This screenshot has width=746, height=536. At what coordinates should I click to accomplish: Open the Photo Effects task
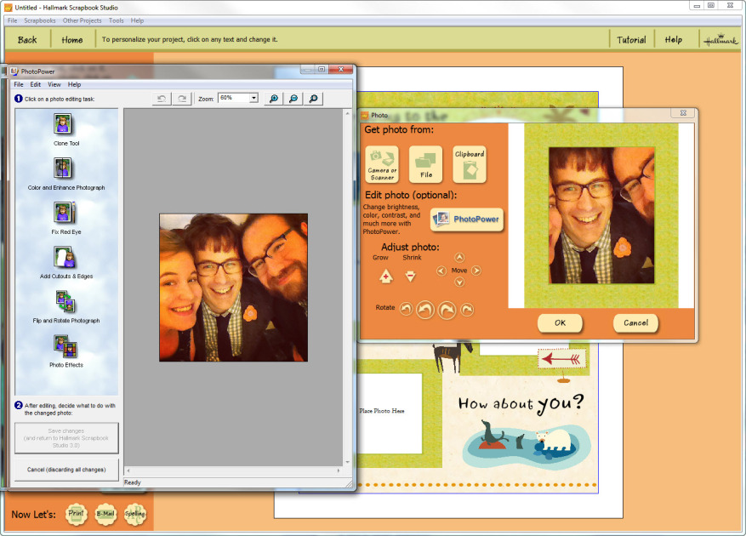click(x=64, y=345)
